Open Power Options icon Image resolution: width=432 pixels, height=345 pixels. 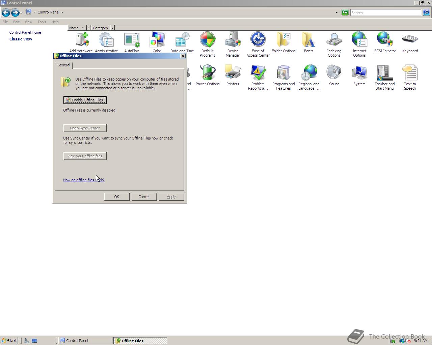click(x=208, y=75)
